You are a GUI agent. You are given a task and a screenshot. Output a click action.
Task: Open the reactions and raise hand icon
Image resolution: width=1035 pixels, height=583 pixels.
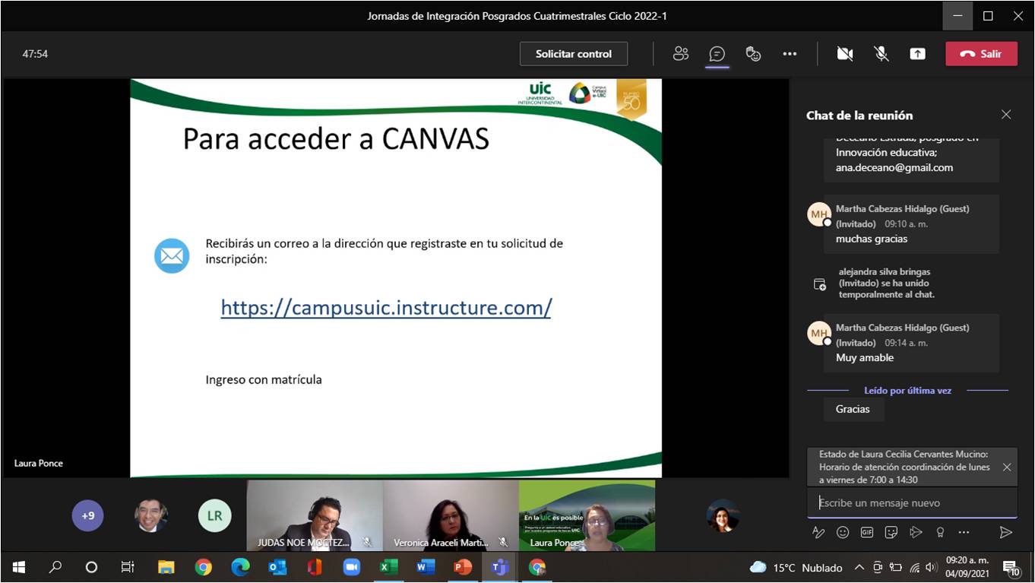pos(753,54)
